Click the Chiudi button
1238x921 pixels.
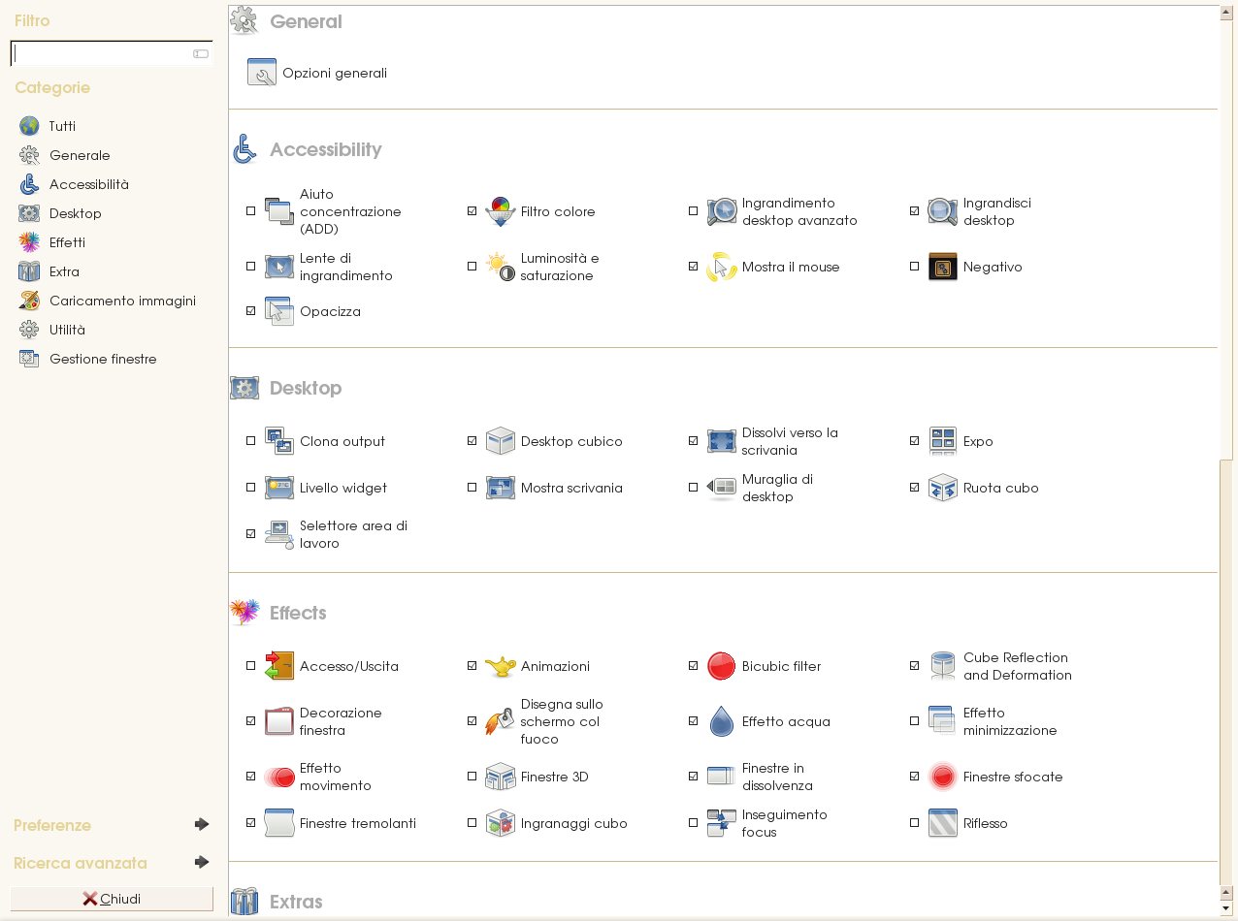pos(112,899)
